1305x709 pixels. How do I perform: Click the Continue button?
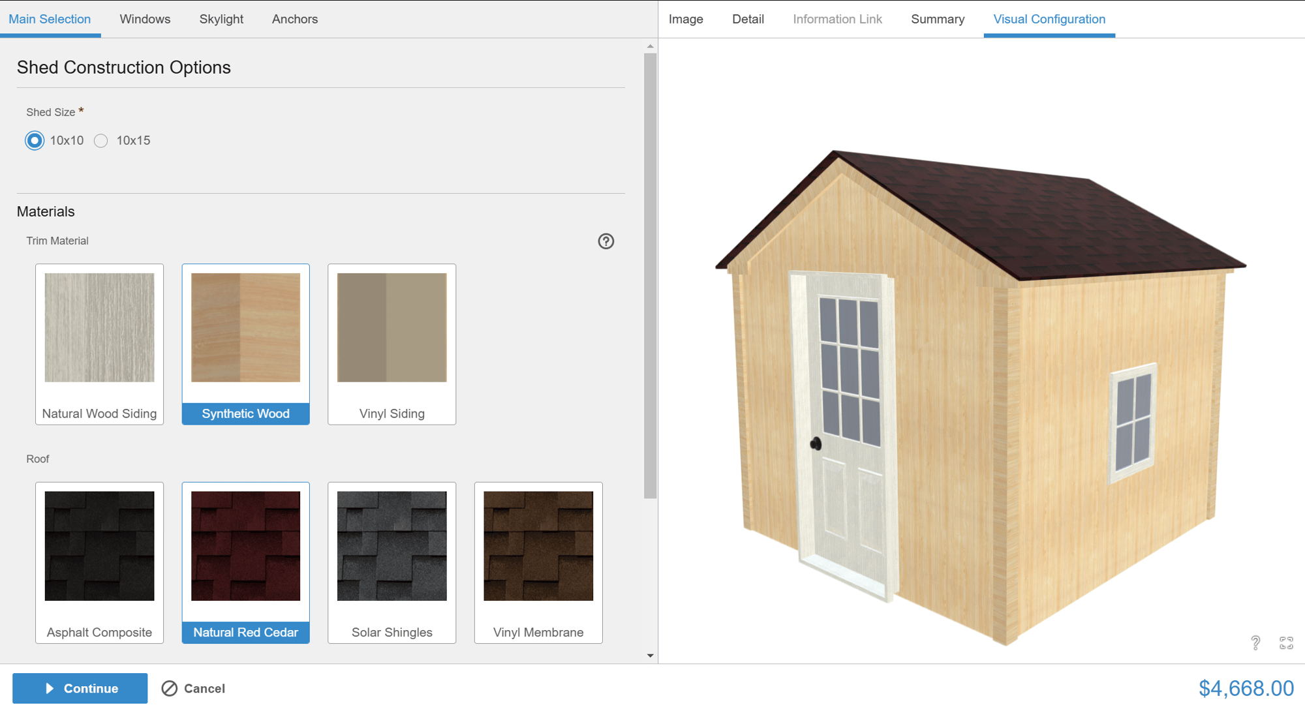pyautogui.click(x=80, y=688)
